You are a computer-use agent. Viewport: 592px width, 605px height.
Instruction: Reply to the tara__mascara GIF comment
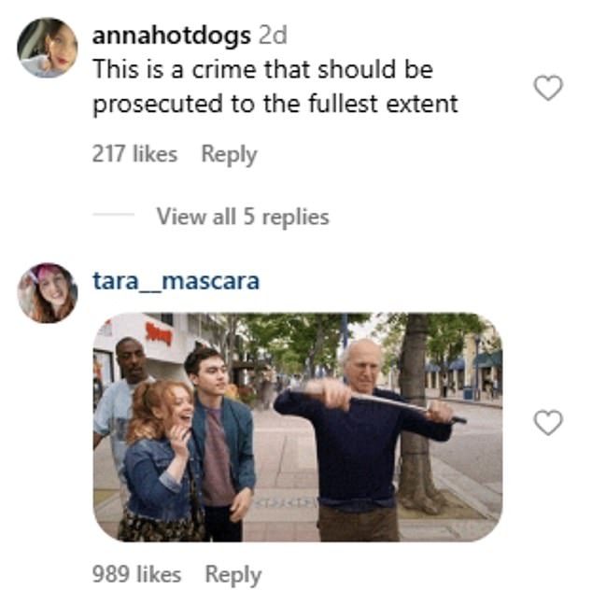pos(233,575)
